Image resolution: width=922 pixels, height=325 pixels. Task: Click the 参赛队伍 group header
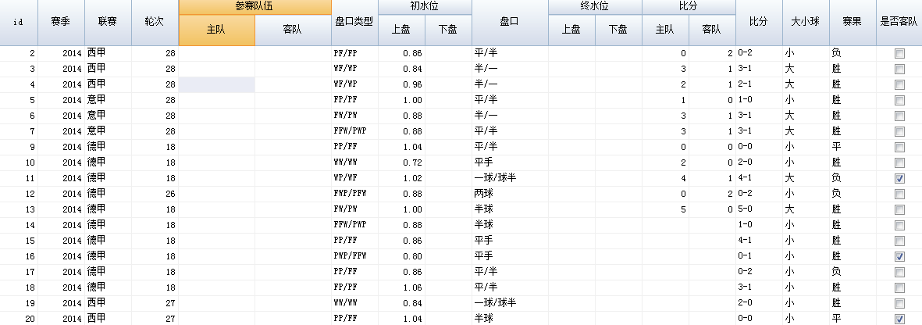click(255, 7)
